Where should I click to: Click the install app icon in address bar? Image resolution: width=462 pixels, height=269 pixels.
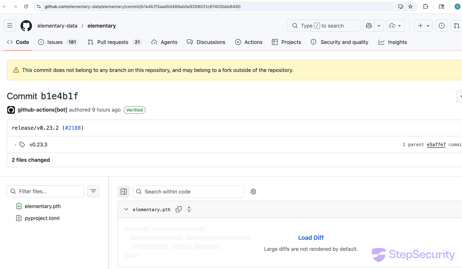401,6
